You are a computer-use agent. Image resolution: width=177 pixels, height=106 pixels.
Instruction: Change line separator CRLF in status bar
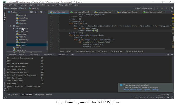pyautogui.click(x=142, y=97)
